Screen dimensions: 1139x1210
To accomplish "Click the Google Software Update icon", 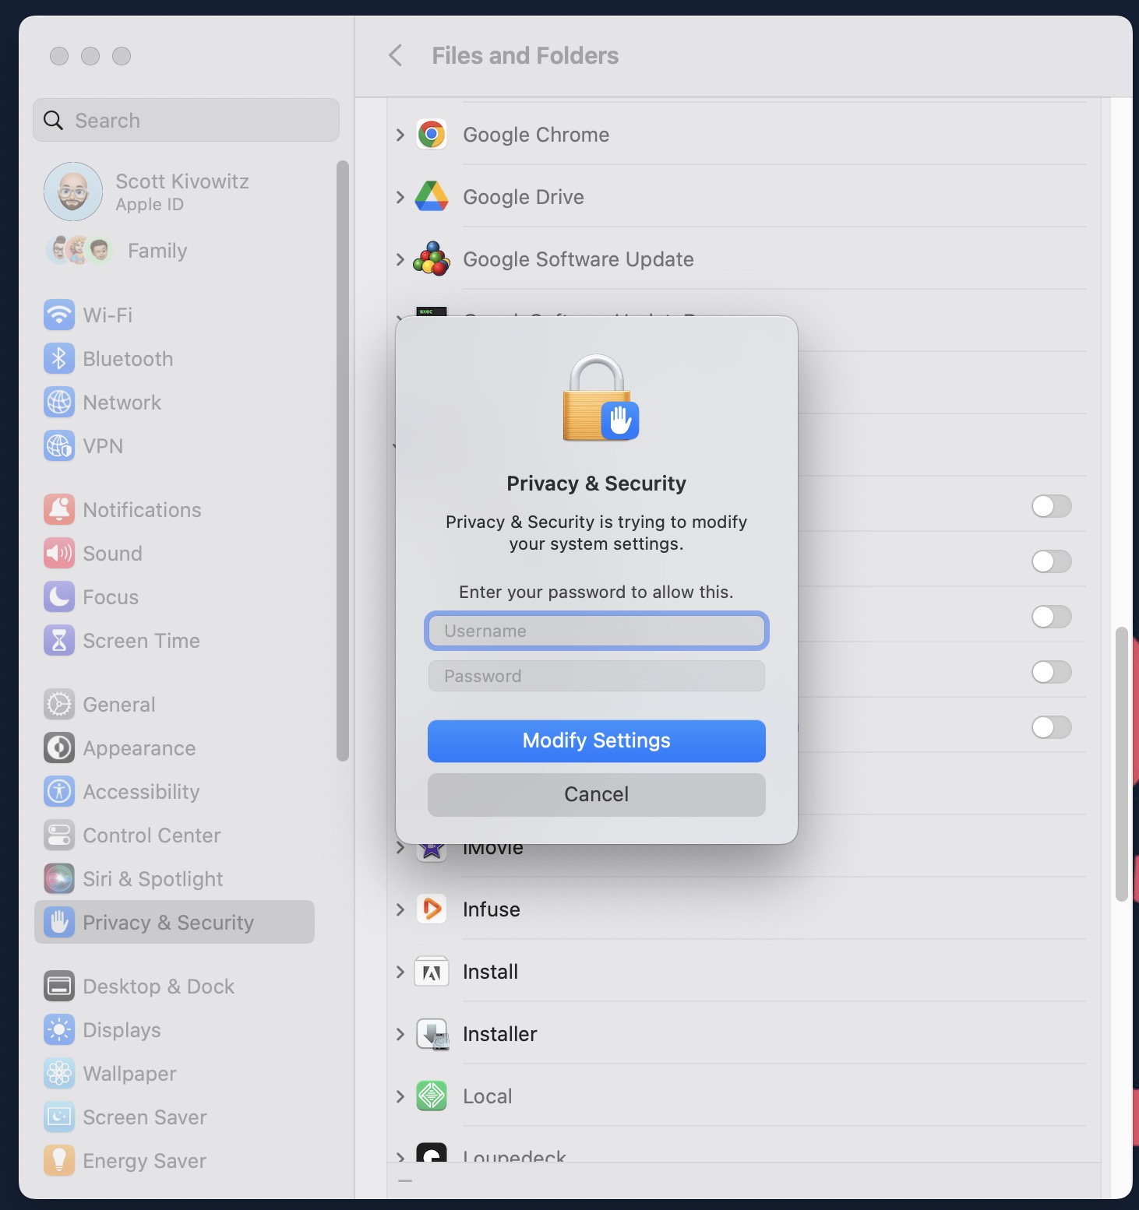I will tap(431, 259).
